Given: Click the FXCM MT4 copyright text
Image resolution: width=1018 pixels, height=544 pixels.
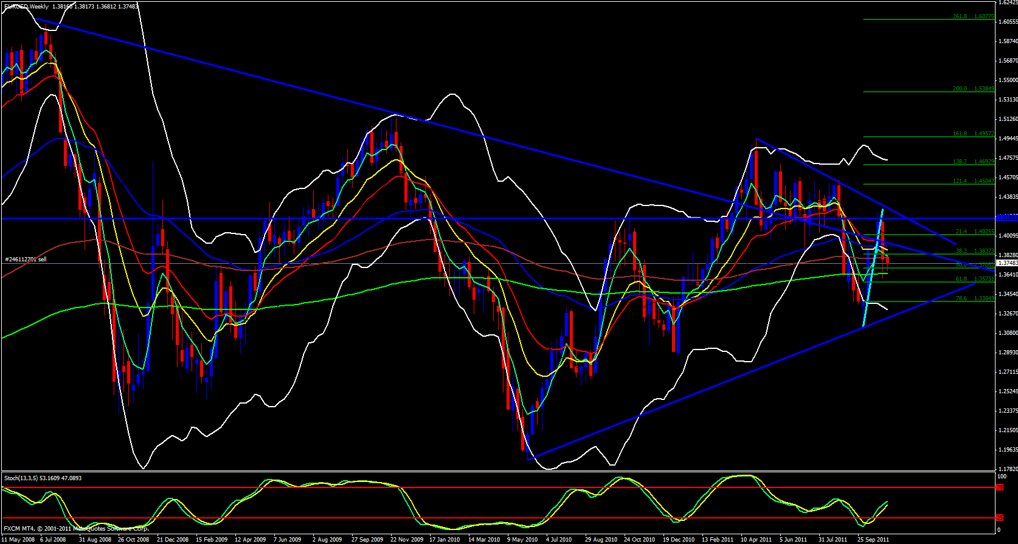Looking at the screenshot, I should pyautogui.click(x=77, y=528).
